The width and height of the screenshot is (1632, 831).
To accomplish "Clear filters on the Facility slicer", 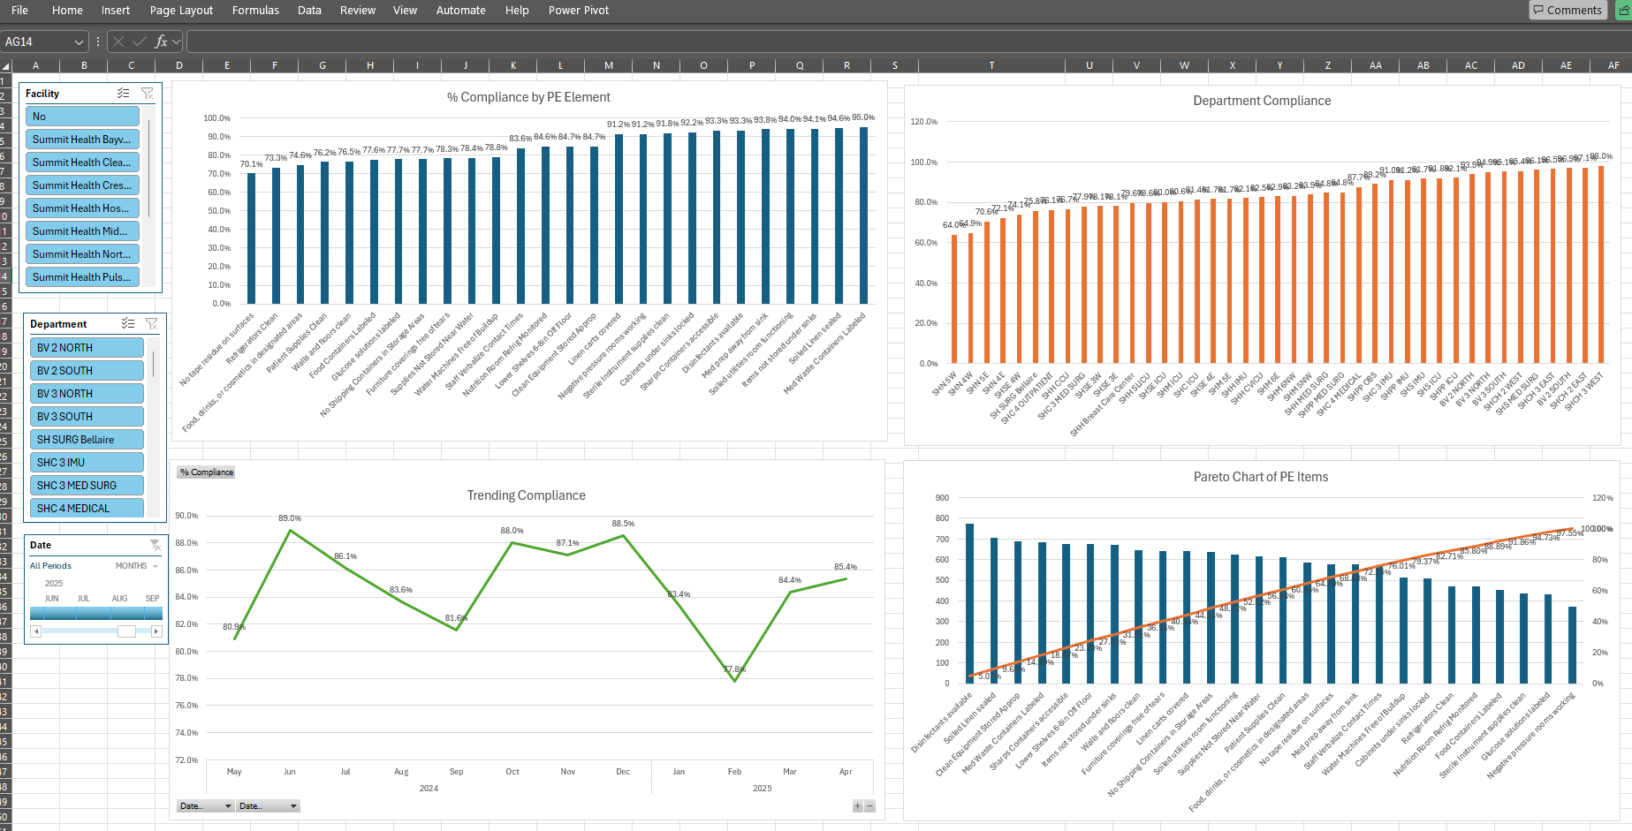I will point(148,93).
